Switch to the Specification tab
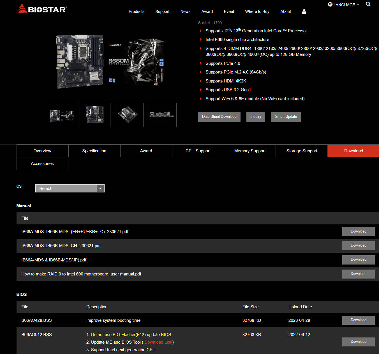379x354 pixels. 94,151
